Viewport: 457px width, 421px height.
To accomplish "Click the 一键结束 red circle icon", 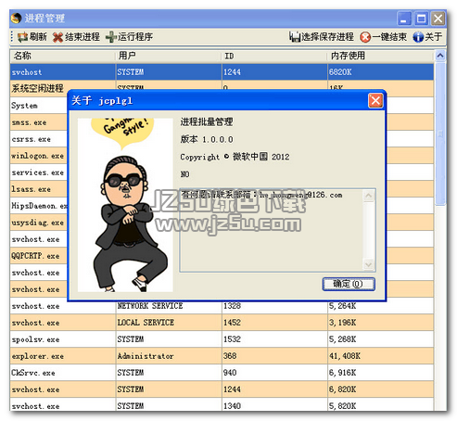I will (365, 37).
